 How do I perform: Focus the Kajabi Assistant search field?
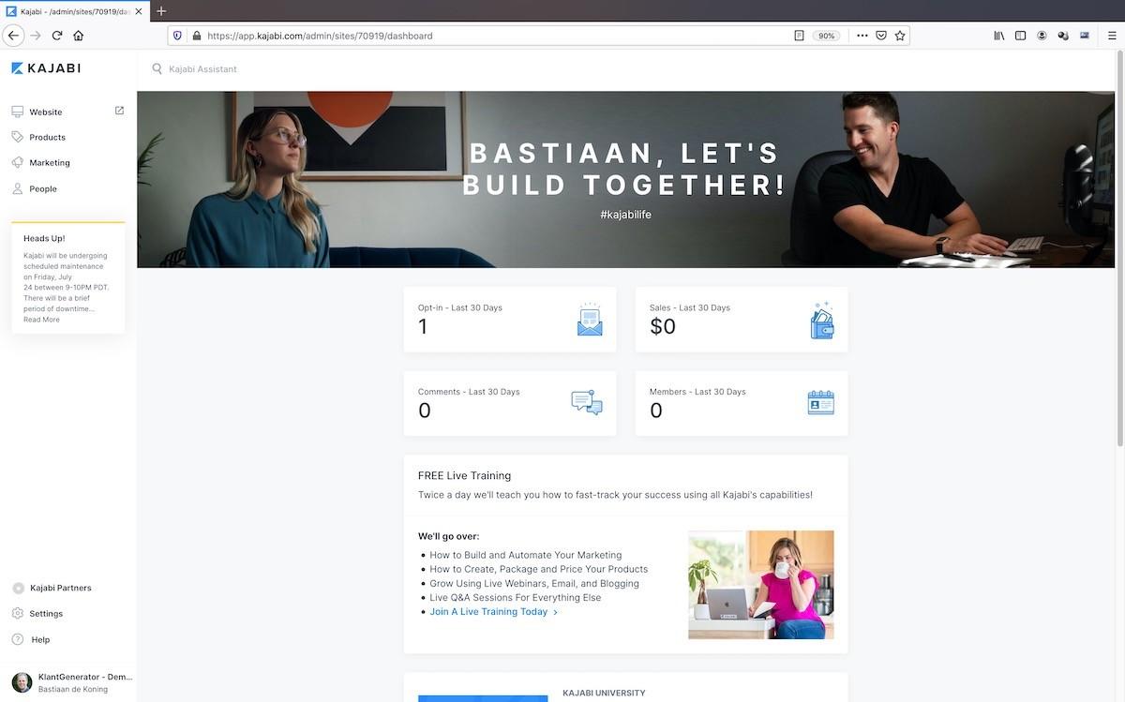tap(202, 69)
